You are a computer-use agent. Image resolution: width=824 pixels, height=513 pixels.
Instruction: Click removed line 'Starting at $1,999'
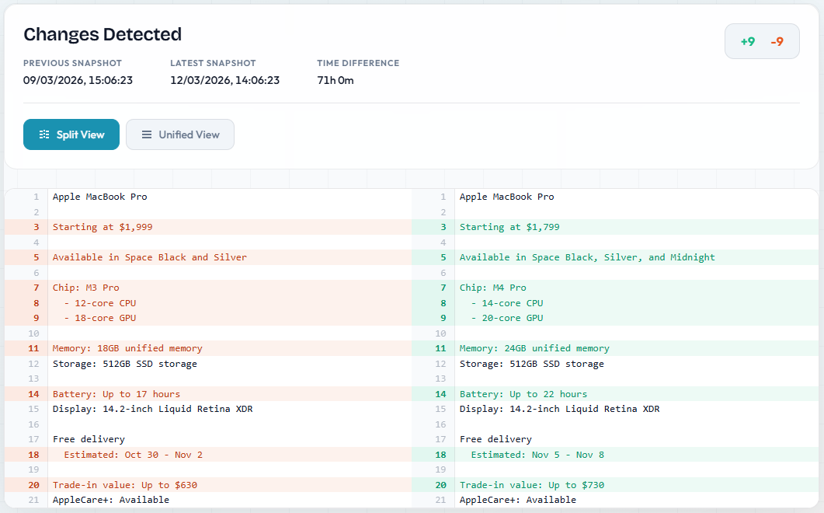click(103, 227)
